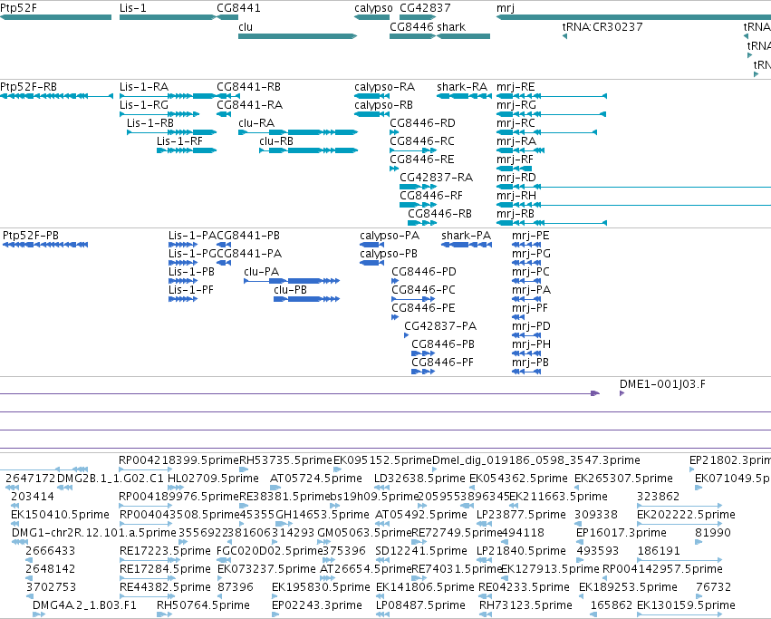Image resolution: width=771 pixels, height=619 pixels.
Task: Click the shark gene bar
Action: pyautogui.click(x=463, y=36)
